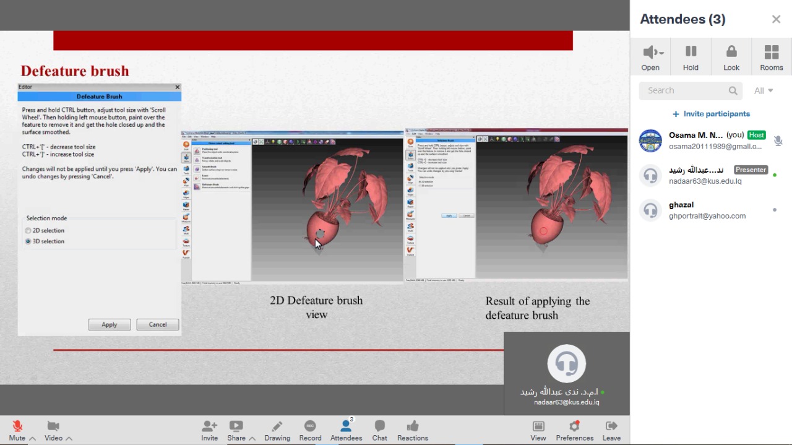Click the Mute microphone icon

pyautogui.click(x=17, y=426)
